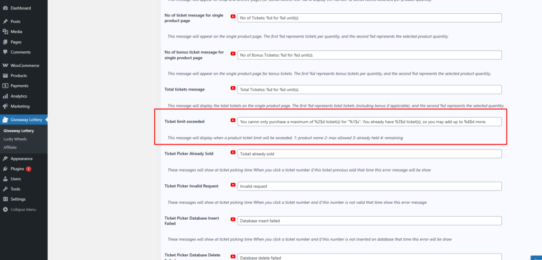Click YouTube icon for Database Insert Failed
Viewport: 542px width, 260px height.
pos(233,219)
